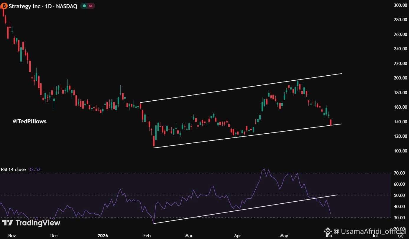Image resolution: width=409 pixels, height=239 pixels.
Task: Select the upper channel trendline on price chart
Action: click(x=241, y=88)
